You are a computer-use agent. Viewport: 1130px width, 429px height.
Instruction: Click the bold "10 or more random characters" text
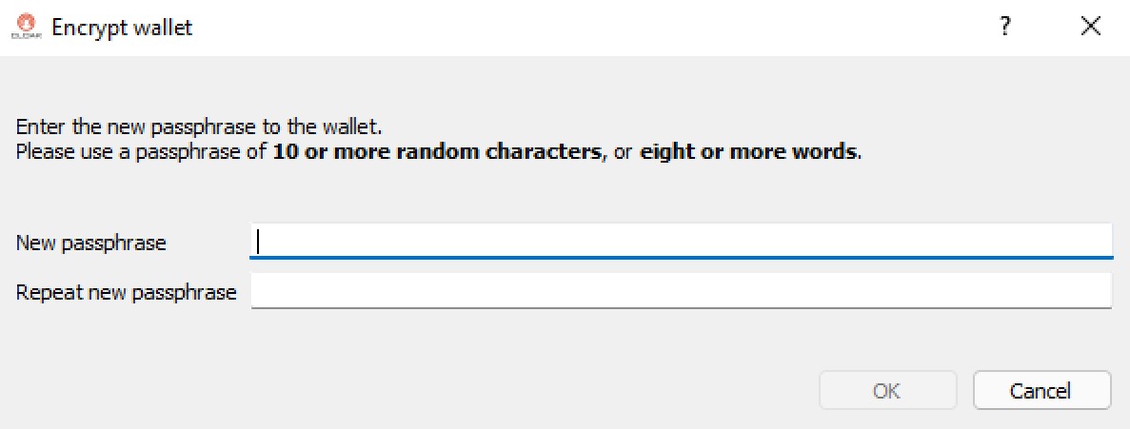437,152
